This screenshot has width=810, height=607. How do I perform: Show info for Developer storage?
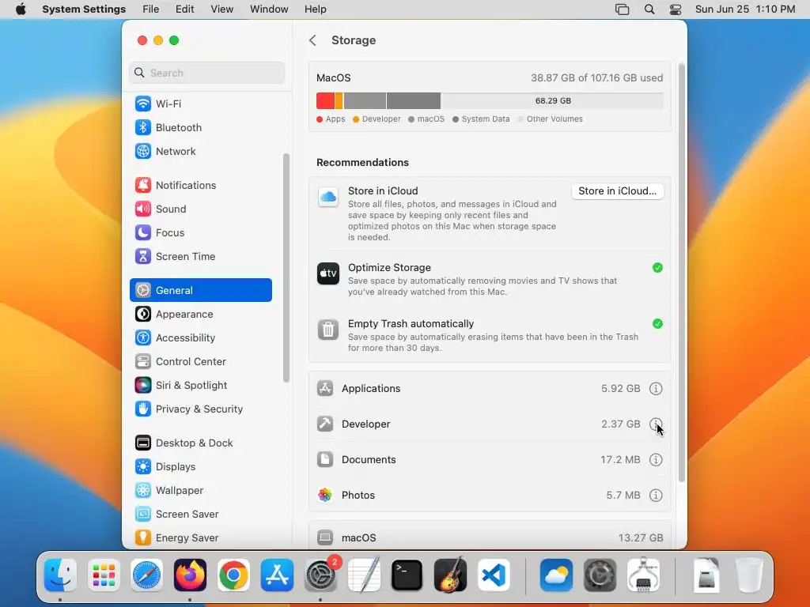coord(656,424)
